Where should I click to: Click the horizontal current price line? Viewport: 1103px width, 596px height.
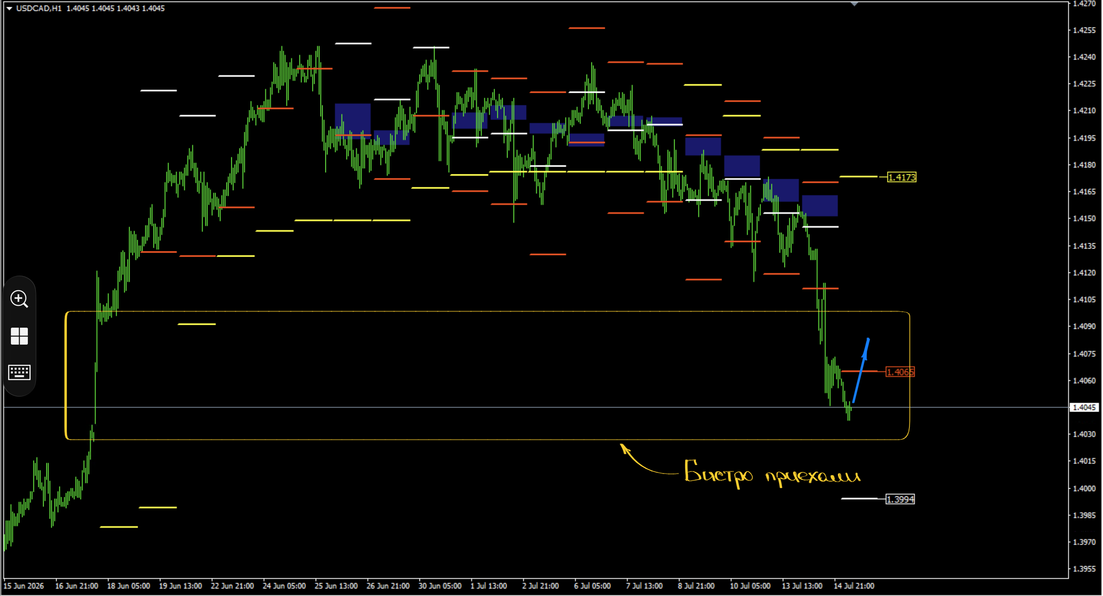(x=535, y=407)
